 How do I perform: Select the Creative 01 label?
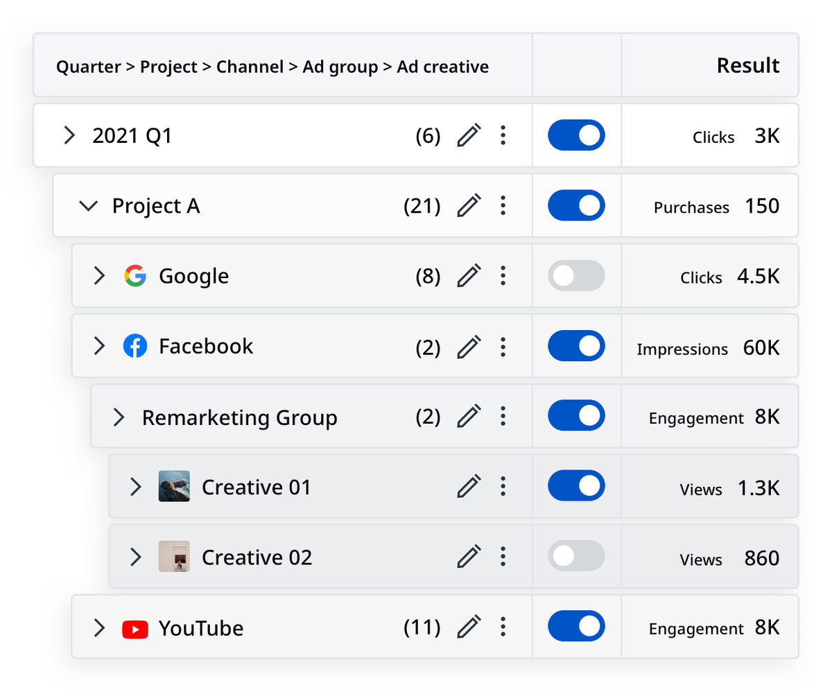coord(257,487)
